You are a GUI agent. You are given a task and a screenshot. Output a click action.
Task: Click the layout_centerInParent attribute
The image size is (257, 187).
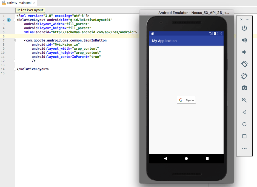pyautogui.click(x=66, y=57)
